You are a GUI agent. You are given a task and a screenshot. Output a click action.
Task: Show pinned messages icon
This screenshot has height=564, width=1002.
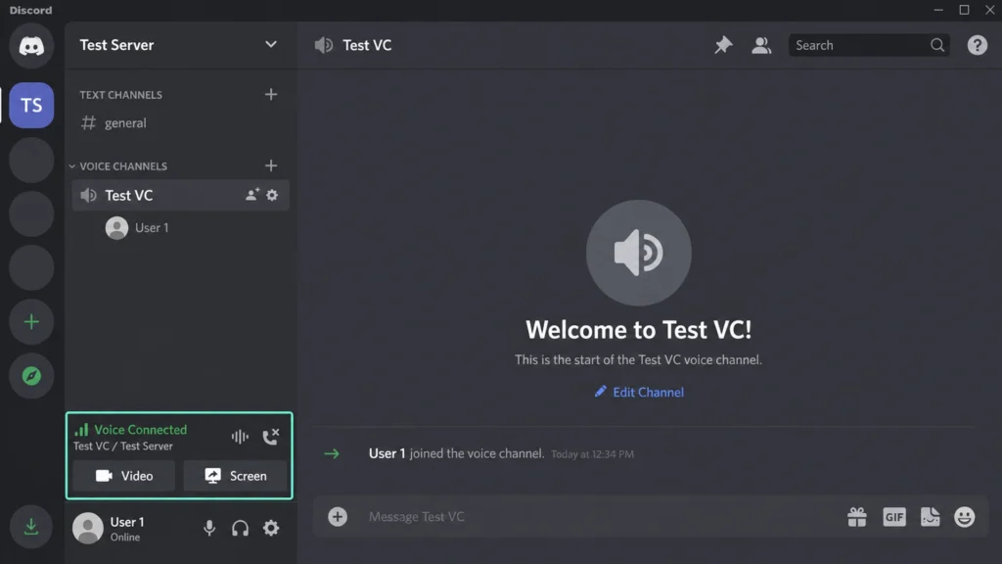(x=723, y=45)
